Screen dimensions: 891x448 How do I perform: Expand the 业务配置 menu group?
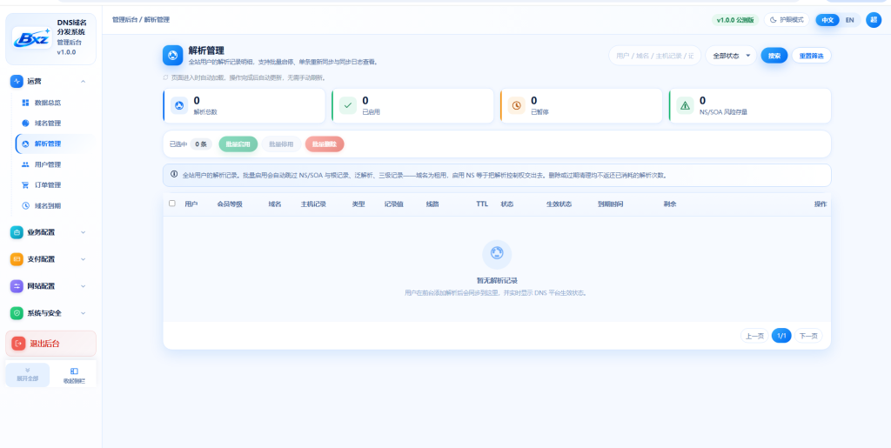click(83, 232)
